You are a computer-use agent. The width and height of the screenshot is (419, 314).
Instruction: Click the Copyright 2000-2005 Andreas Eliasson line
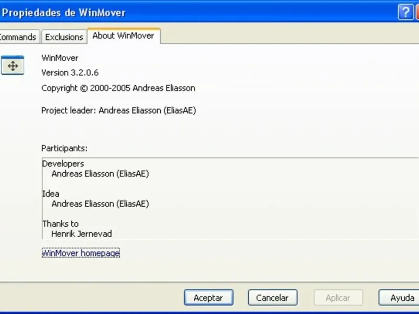(118, 88)
